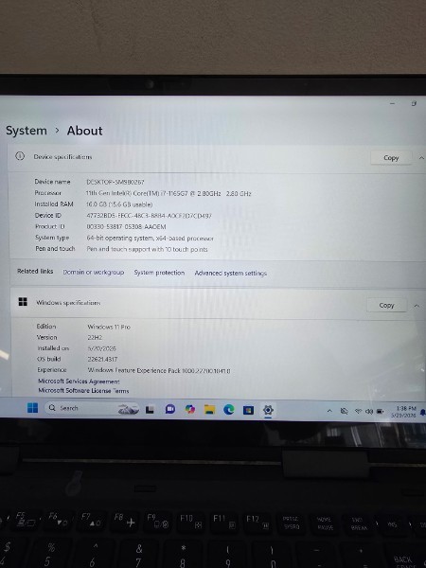Launch Microsoft Edge from the taskbar
The height and width of the screenshot is (568, 426).
pyautogui.click(x=228, y=409)
